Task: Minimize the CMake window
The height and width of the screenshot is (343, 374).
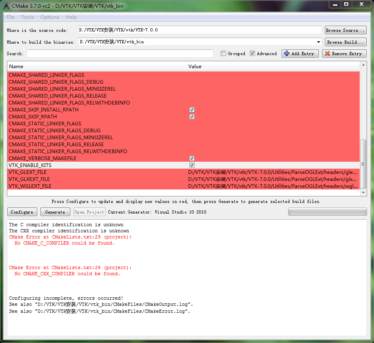Action: tap(335, 4)
